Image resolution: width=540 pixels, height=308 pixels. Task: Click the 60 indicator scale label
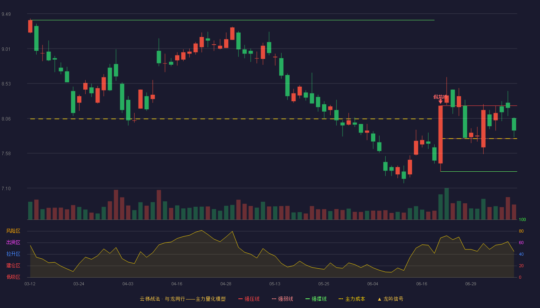click(x=521, y=243)
